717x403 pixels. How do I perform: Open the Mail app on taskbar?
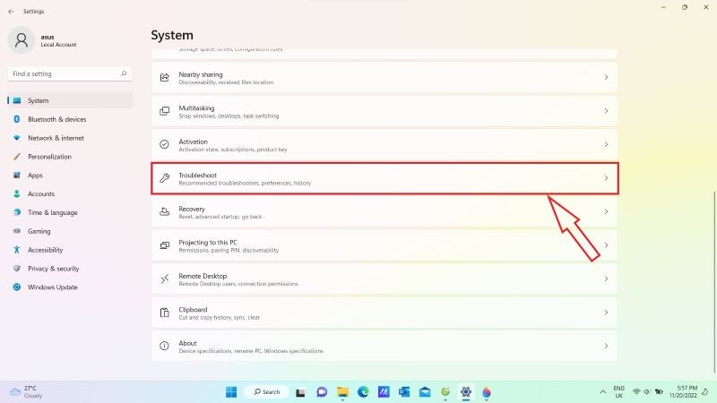click(425, 392)
